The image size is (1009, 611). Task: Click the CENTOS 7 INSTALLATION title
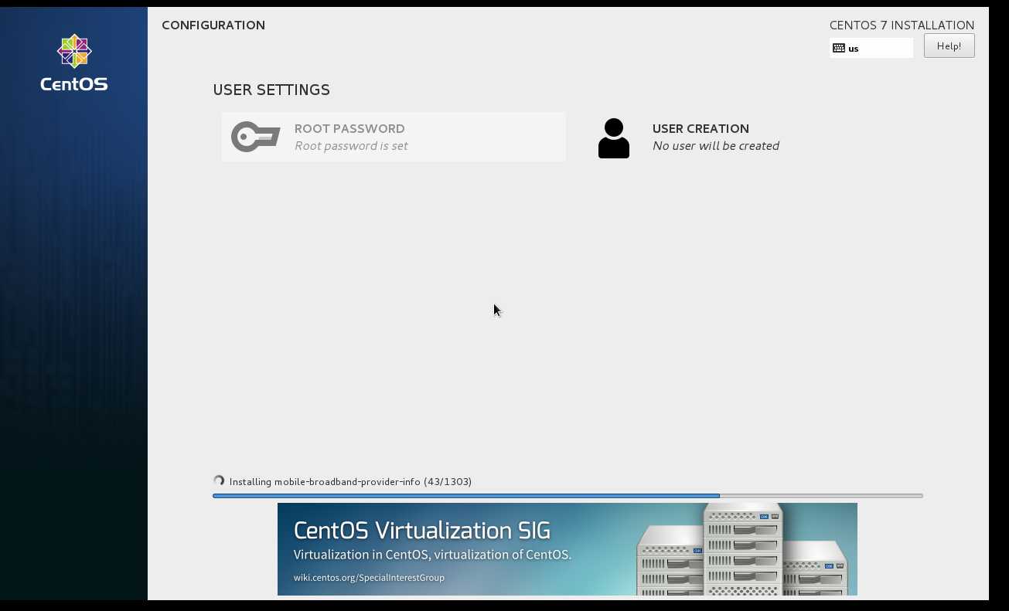[902, 25]
